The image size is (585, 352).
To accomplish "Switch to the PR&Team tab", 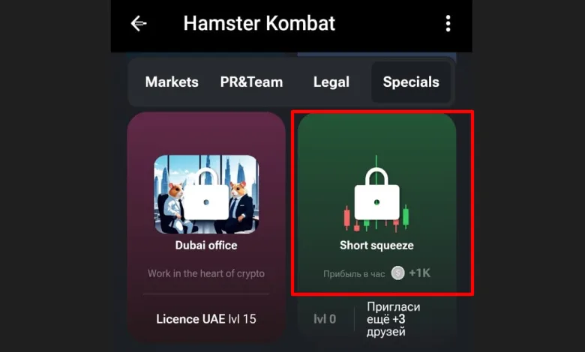I will tap(251, 82).
